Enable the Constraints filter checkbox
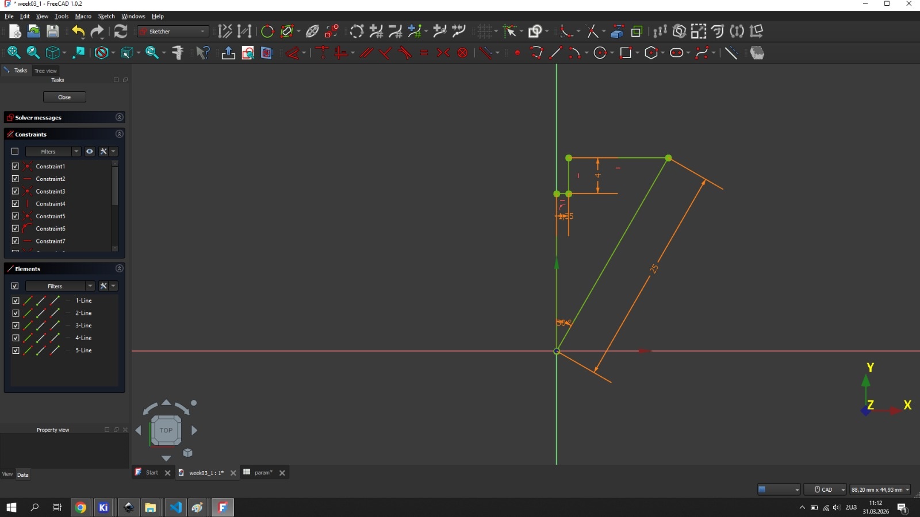 15,152
